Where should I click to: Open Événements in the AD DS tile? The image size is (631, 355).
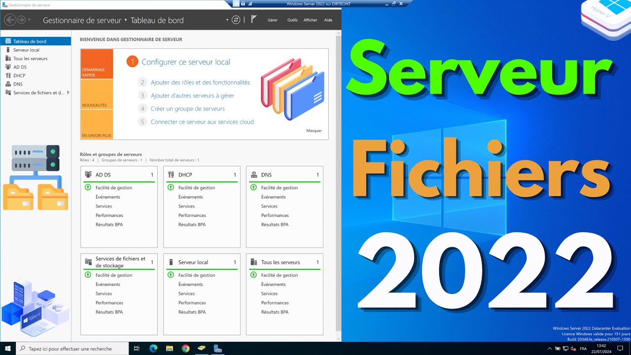108,197
